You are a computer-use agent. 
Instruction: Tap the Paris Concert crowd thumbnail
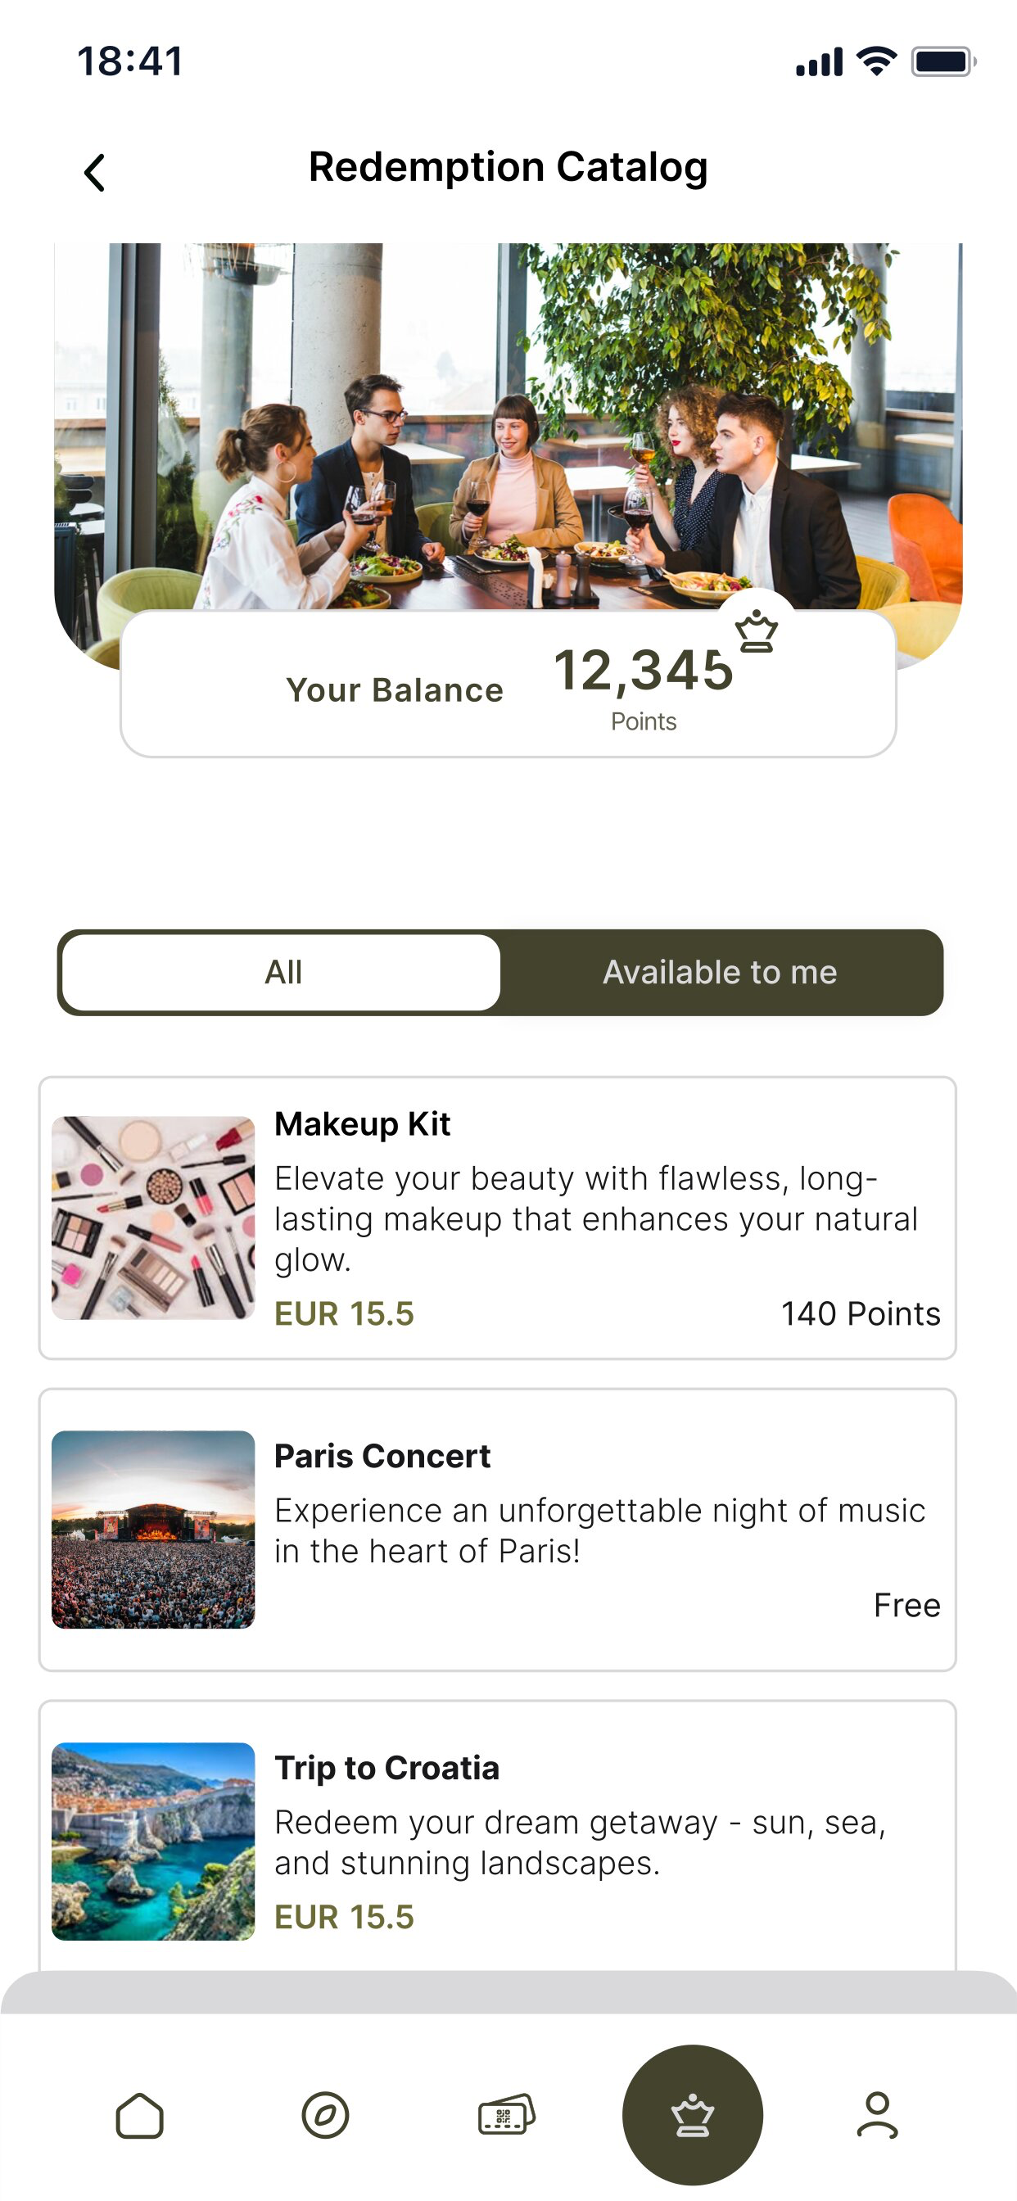pos(153,1530)
